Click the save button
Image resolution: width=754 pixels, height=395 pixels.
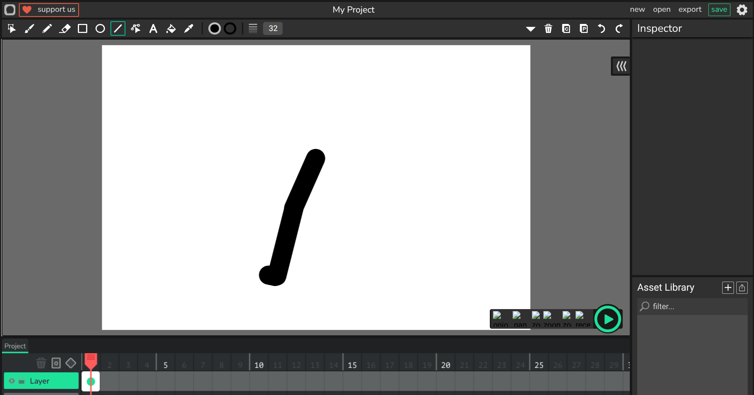[719, 9]
